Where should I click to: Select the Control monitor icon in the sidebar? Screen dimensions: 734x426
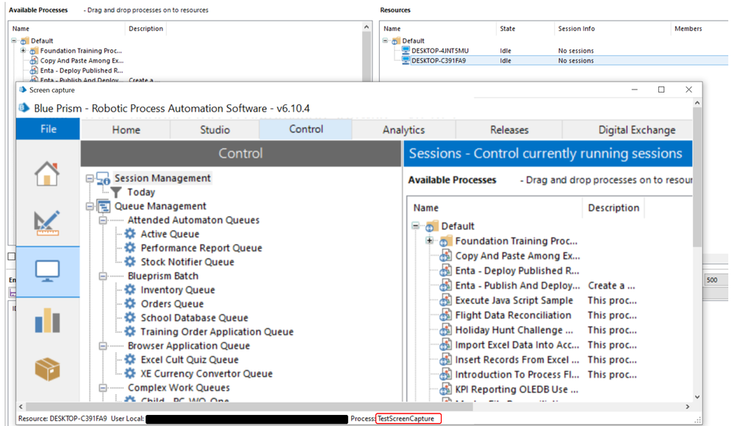[x=47, y=271]
